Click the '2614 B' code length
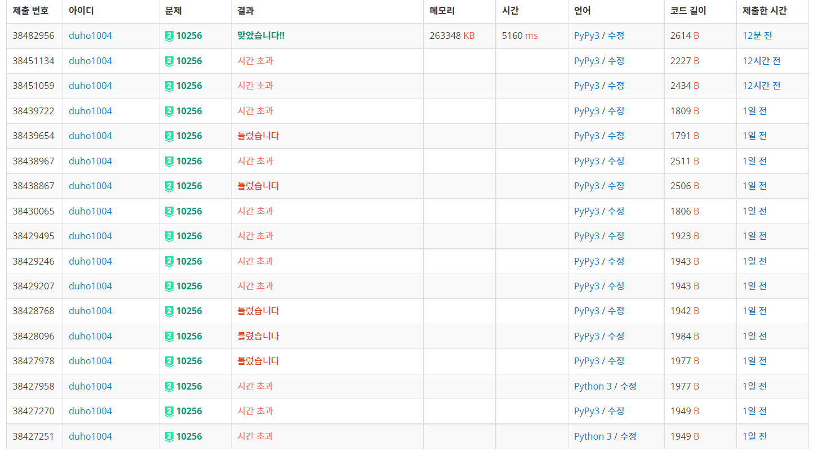 coord(685,35)
